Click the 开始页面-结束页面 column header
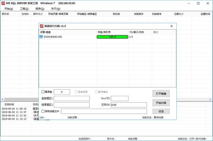The image size is (213, 141). 58,14
